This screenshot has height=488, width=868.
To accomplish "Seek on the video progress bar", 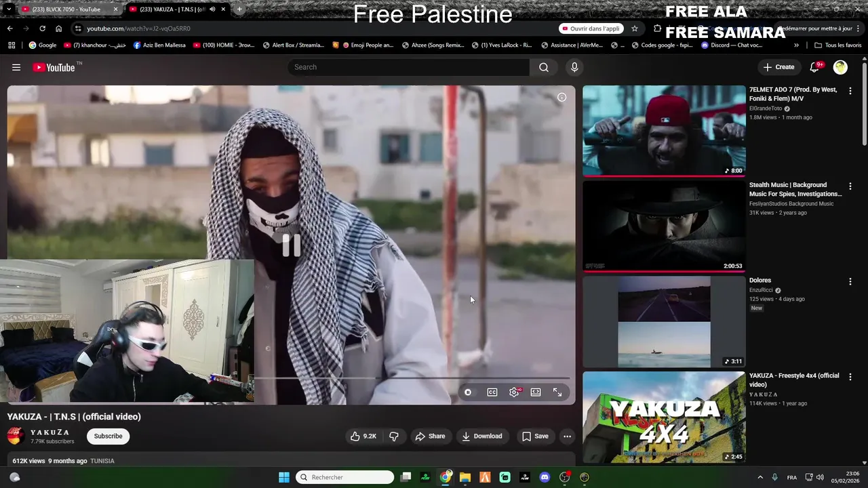I will coord(412,378).
